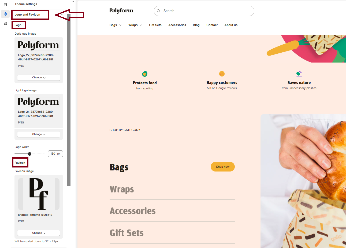Screen dimensions: 346x248
Task: Open Change dropdown under Dark logo image
Action: [x=39, y=78]
